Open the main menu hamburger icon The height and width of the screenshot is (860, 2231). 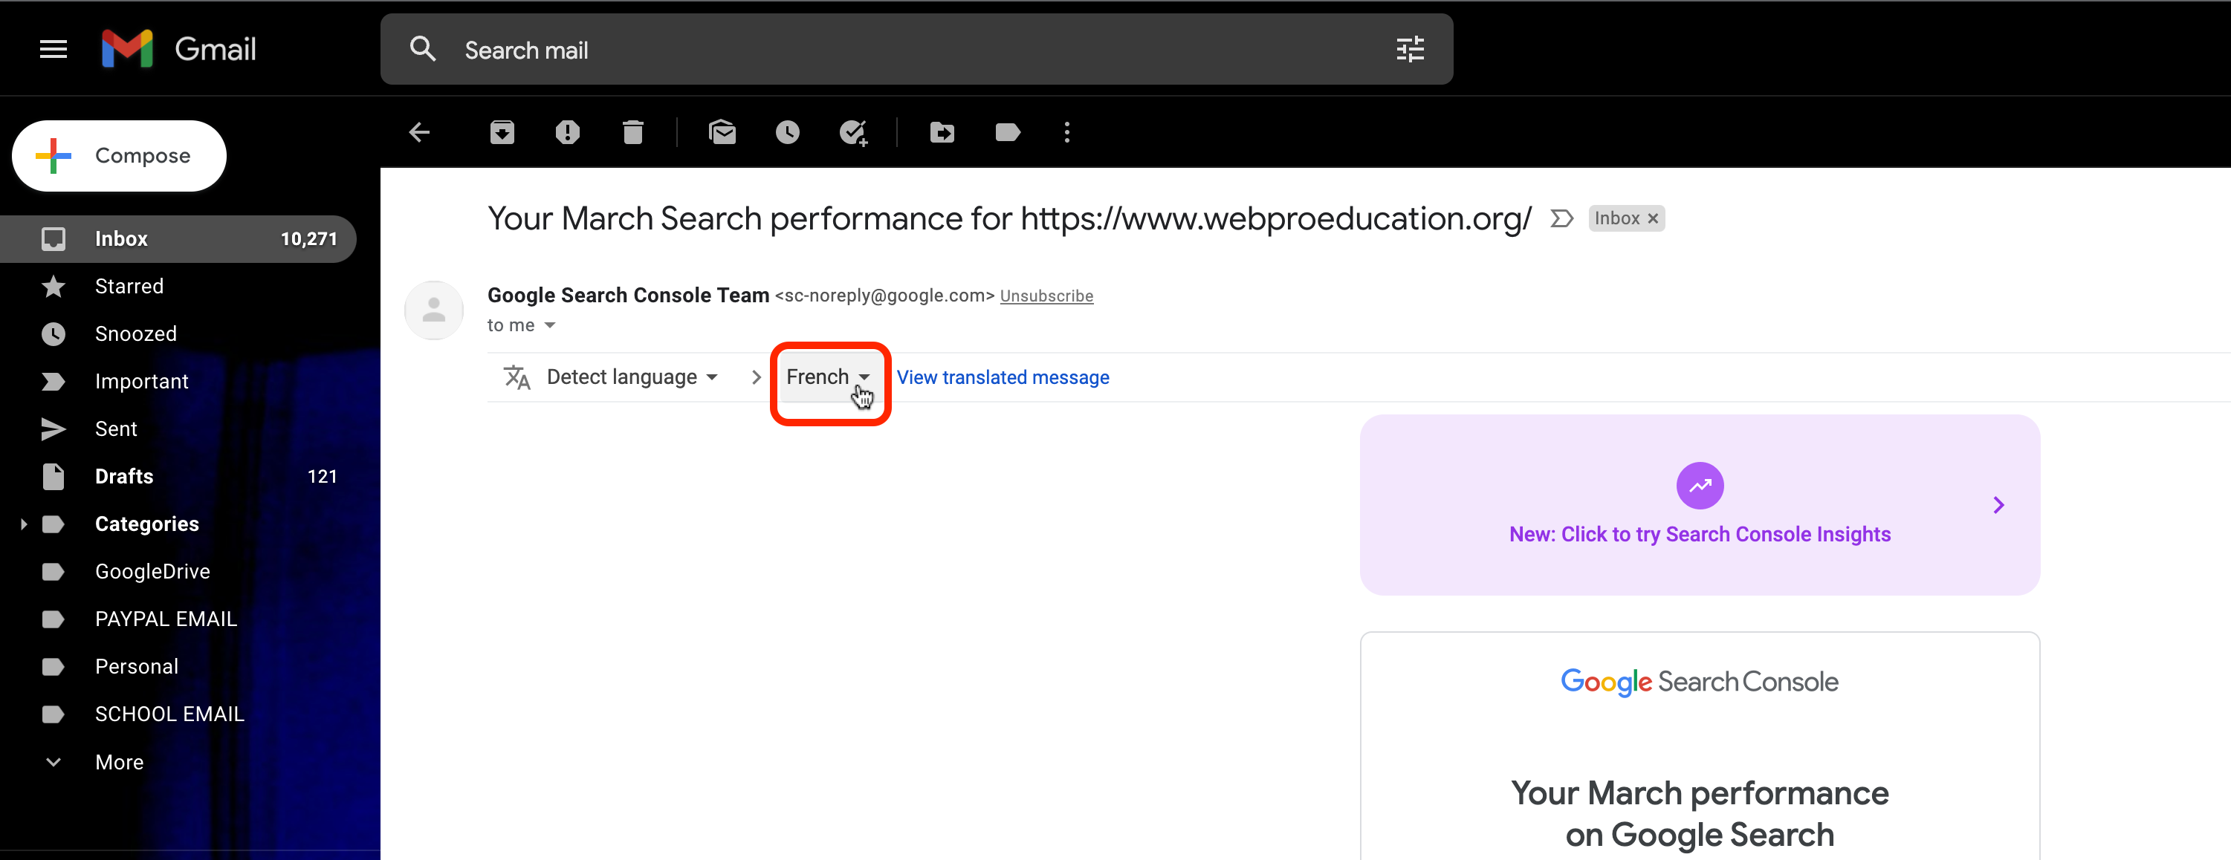[x=54, y=49]
